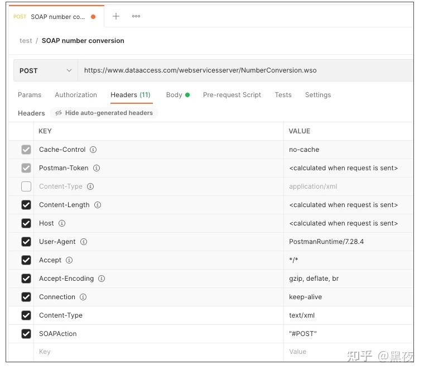This screenshot has width=424, height=374.
Task: Go to the Authorization tab
Action: (76, 95)
